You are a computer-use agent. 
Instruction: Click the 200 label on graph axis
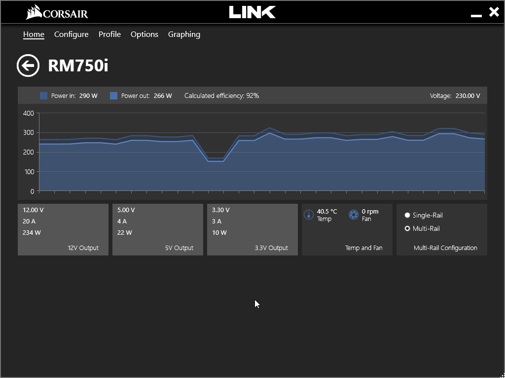pos(29,152)
